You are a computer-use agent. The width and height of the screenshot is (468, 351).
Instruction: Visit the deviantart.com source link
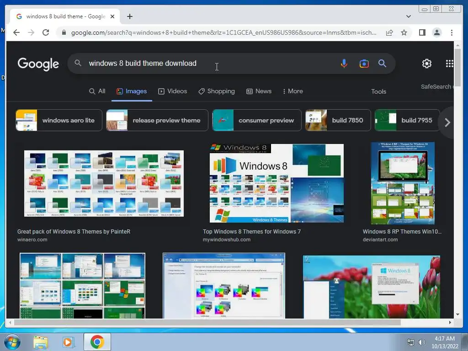(x=380, y=239)
